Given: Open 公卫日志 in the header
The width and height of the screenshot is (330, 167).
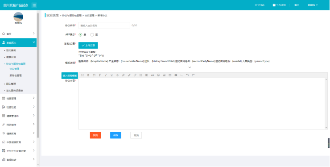Looking at the screenshot, I should [x=260, y=5].
